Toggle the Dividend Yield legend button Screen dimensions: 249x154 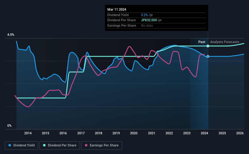22,146
